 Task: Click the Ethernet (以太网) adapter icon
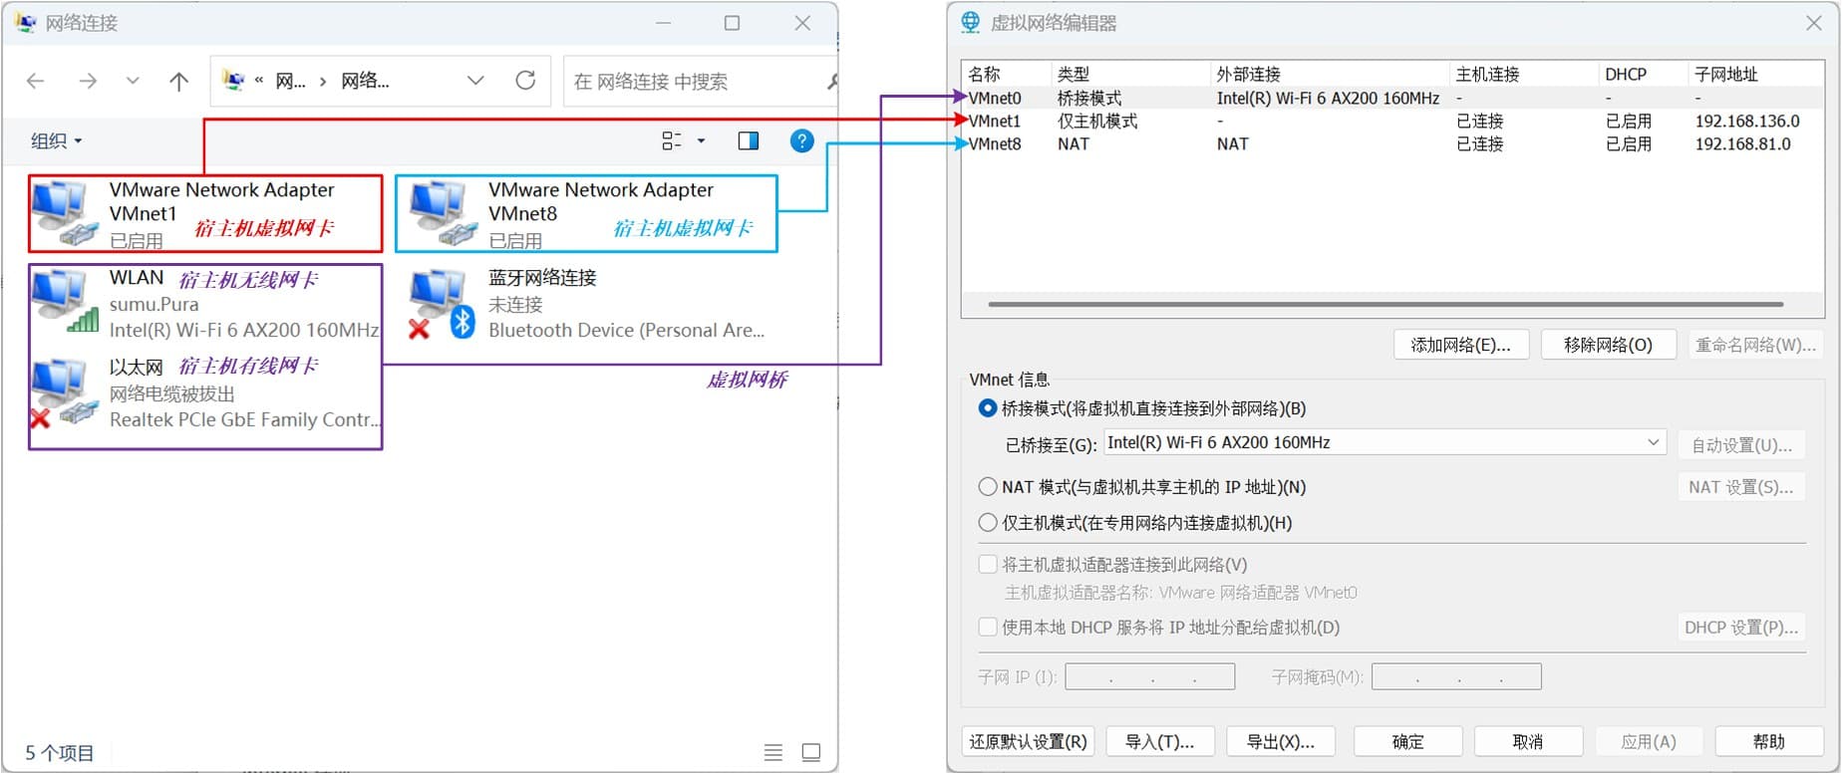coord(62,392)
